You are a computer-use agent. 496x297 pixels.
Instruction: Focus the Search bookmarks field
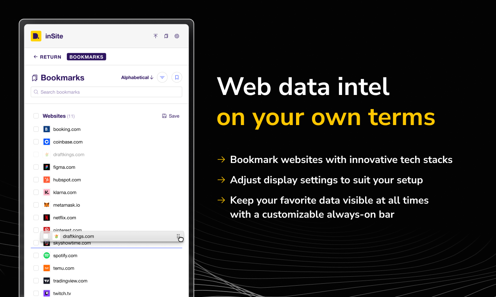coord(106,92)
